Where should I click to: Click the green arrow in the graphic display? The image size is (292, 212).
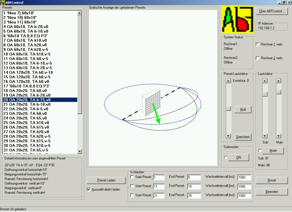tap(156, 114)
